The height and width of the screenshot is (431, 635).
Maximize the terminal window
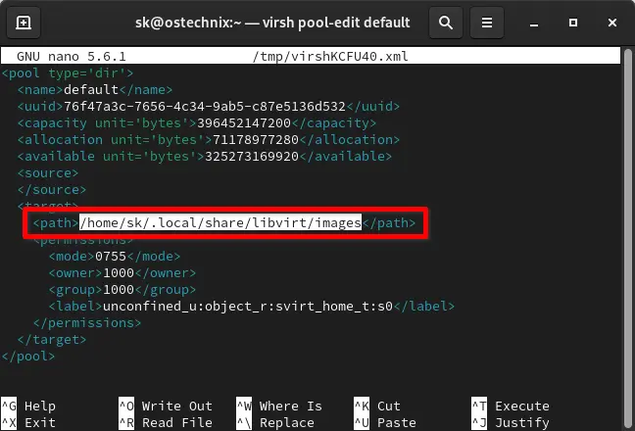pyautogui.click(x=573, y=23)
